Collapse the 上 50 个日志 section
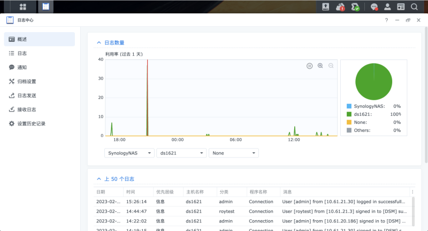 coord(99,179)
